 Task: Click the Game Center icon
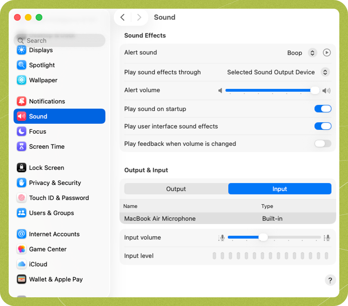coord(21,249)
